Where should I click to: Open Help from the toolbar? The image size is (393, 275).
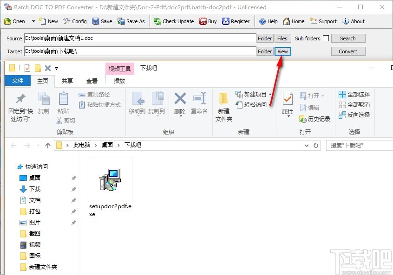tap(268, 21)
